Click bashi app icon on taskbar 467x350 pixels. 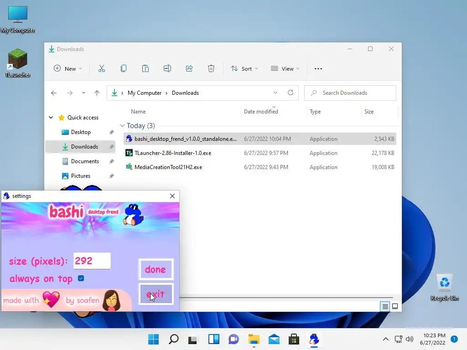(x=314, y=339)
